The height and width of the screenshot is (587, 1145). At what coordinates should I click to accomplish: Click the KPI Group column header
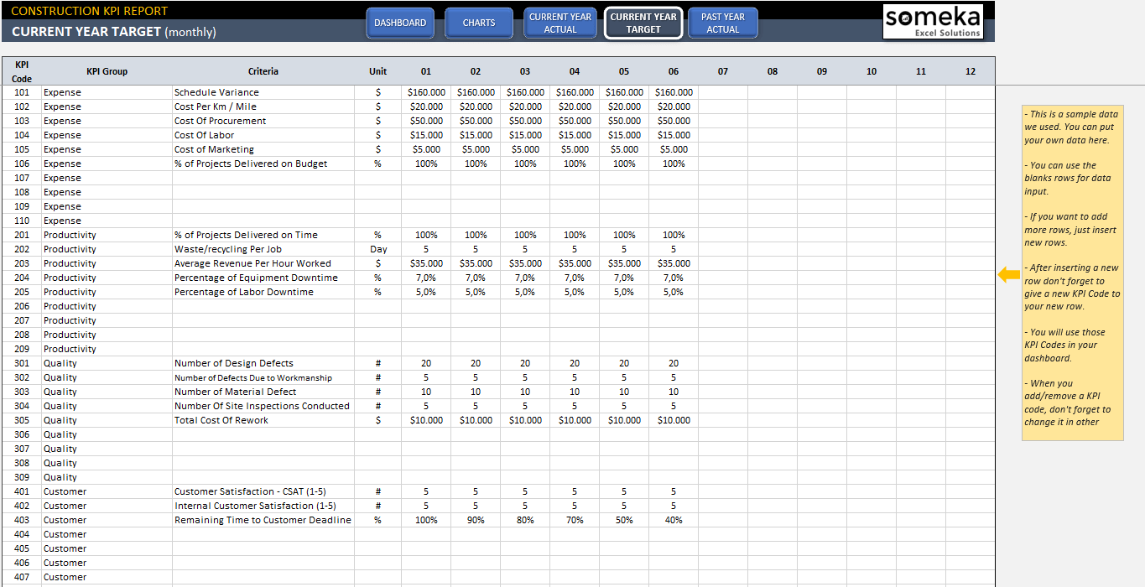click(107, 71)
